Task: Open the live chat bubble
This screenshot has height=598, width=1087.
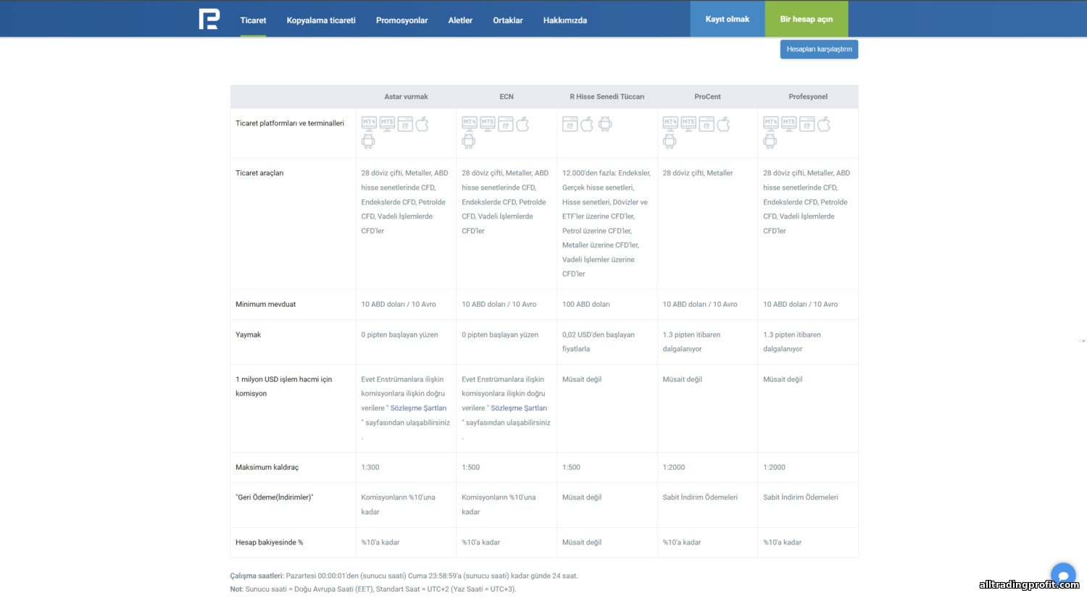Action: (x=1063, y=575)
